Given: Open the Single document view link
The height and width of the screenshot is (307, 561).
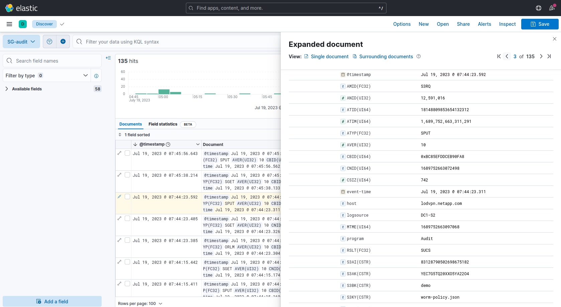Looking at the screenshot, I should 326,57.
